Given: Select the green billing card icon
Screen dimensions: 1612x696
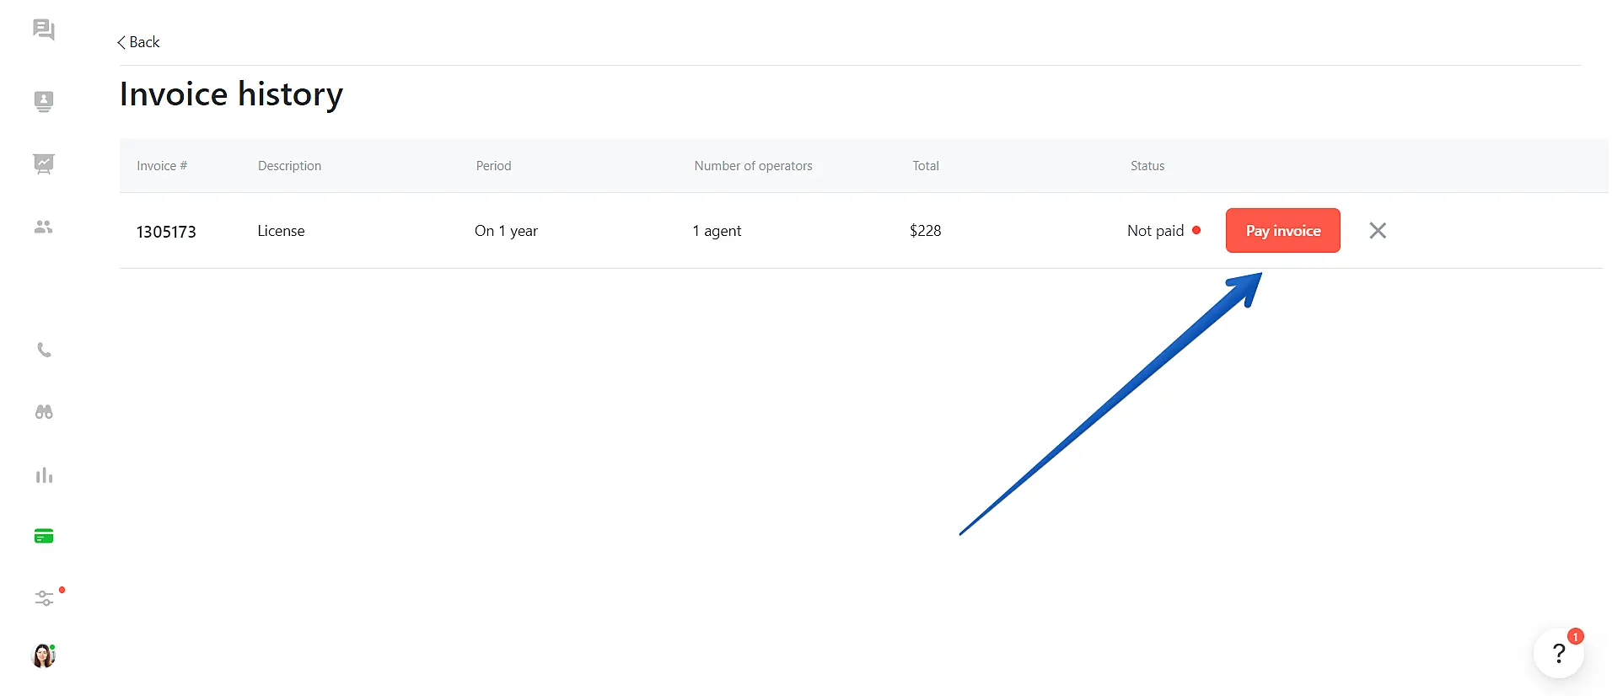Looking at the screenshot, I should pyautogui.click(x=44, y=536).
